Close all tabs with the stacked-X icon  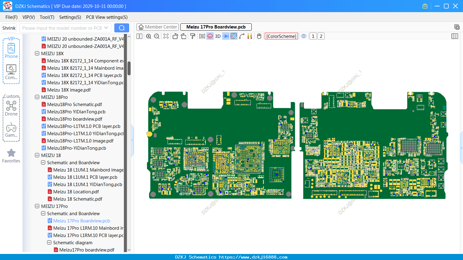click(457, 27)
